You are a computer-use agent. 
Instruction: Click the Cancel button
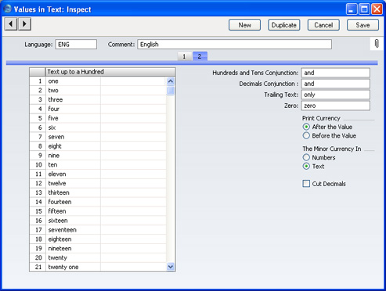tap(323, 25)
